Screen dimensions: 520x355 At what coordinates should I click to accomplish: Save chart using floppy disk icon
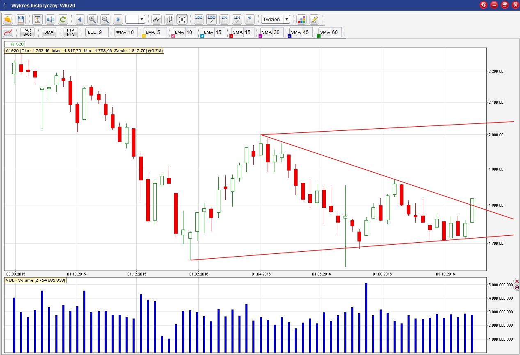pyautogui.click(x=21, y=19)
